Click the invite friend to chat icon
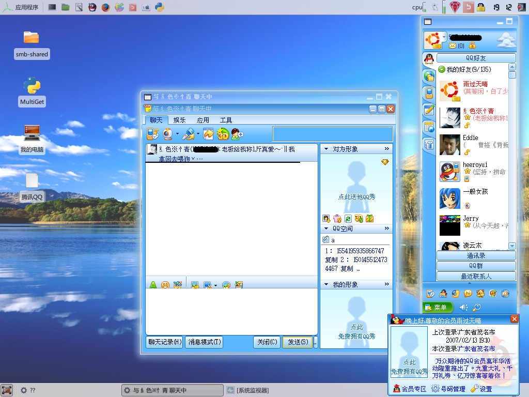Viewport: 529px width, 397px height. [237, 134]
